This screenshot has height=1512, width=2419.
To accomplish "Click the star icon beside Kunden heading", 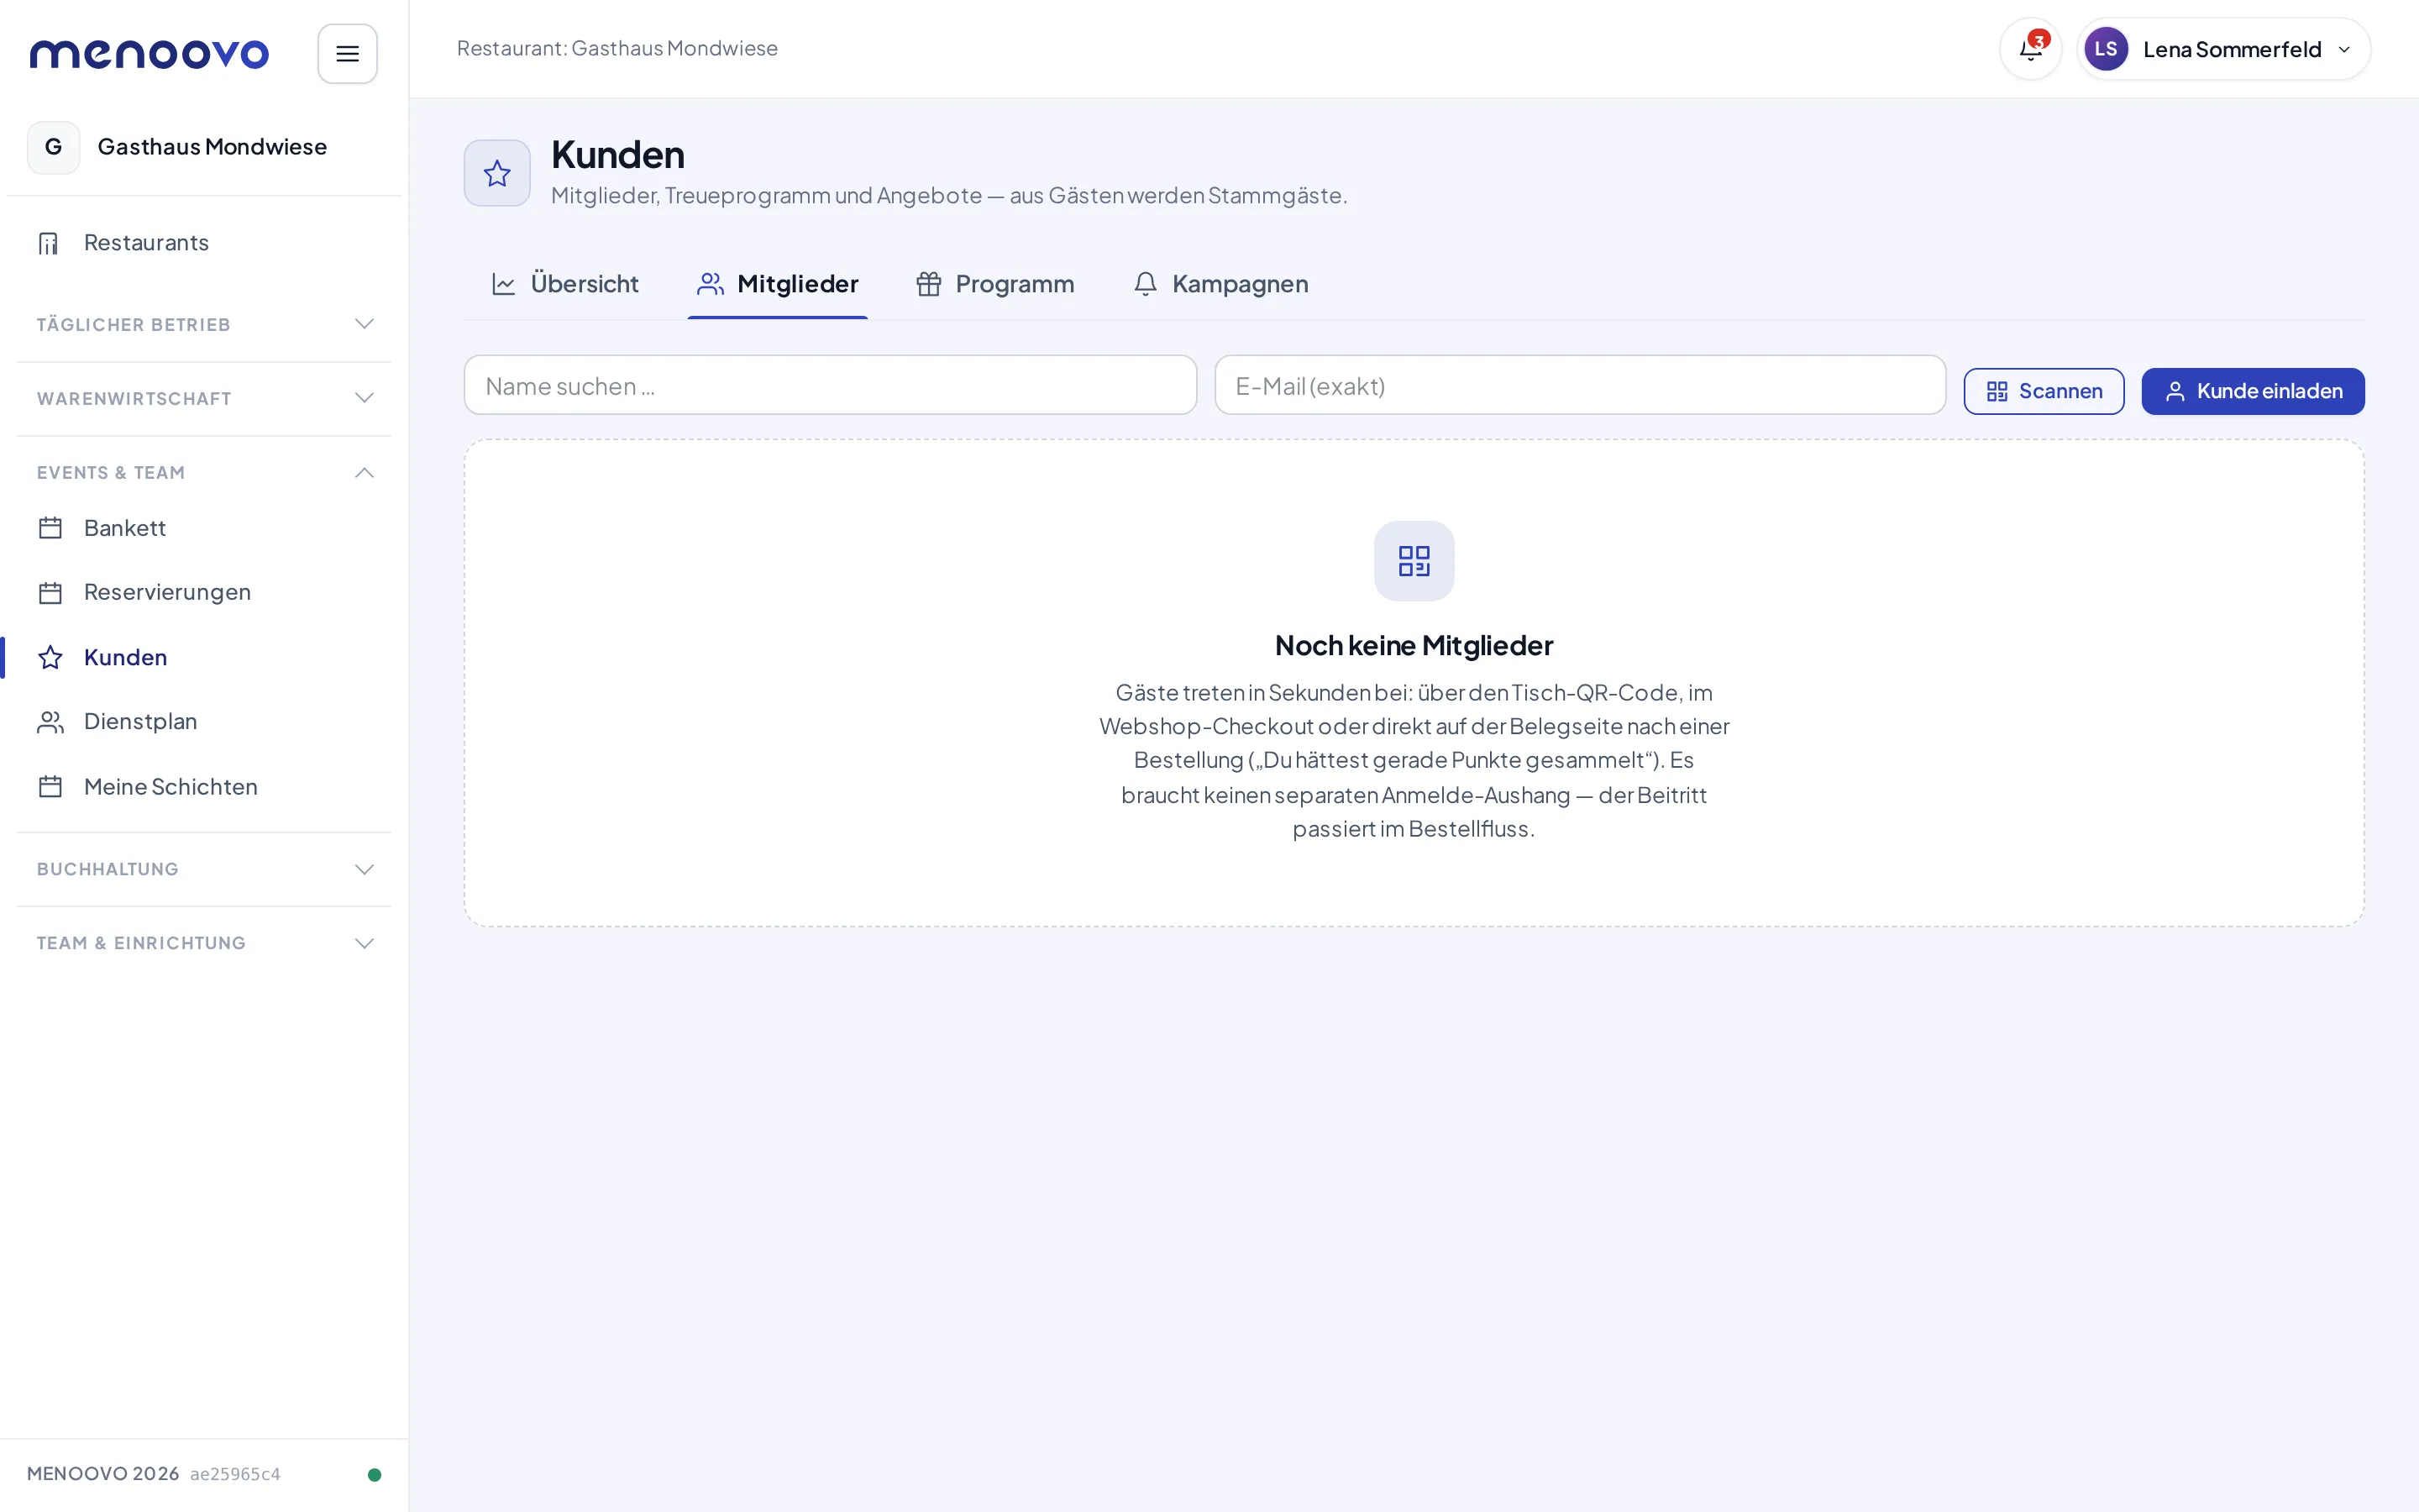I will tap(496, 173).
